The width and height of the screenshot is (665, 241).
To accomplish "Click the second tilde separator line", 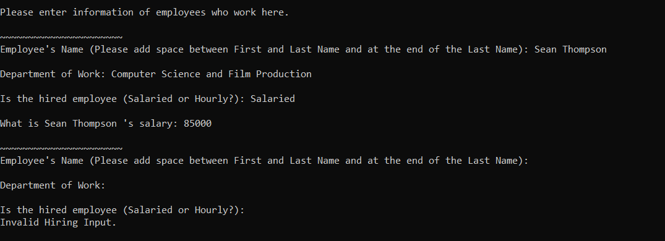I will point(61,148).
